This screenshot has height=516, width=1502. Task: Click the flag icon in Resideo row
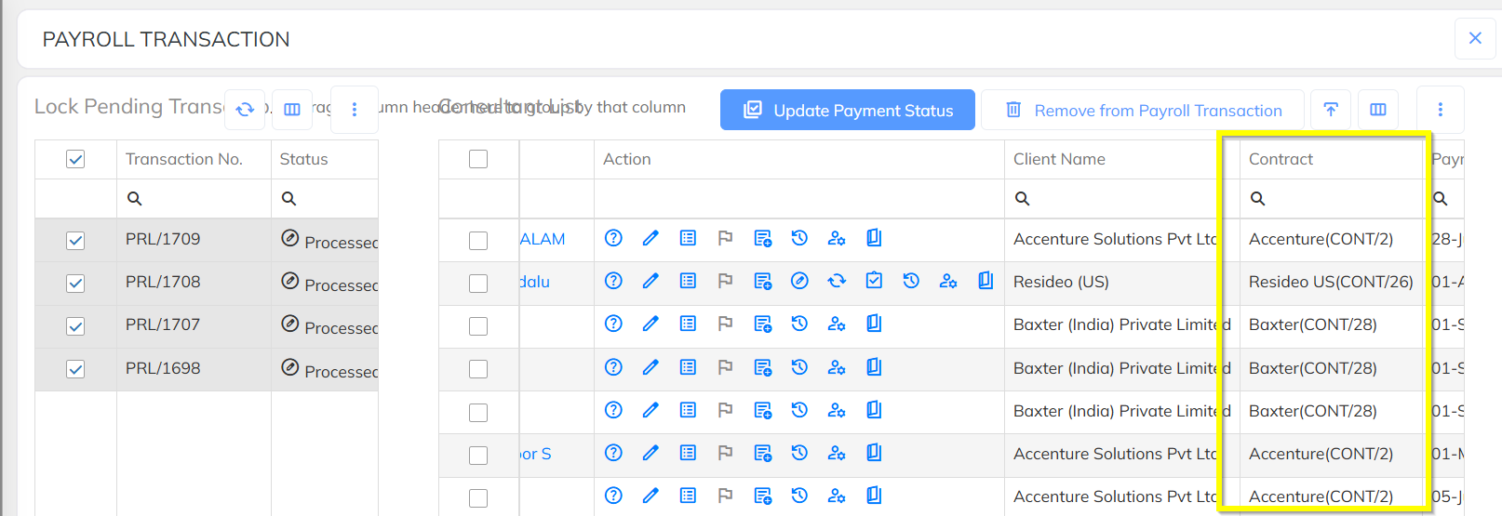coord(725,281)
